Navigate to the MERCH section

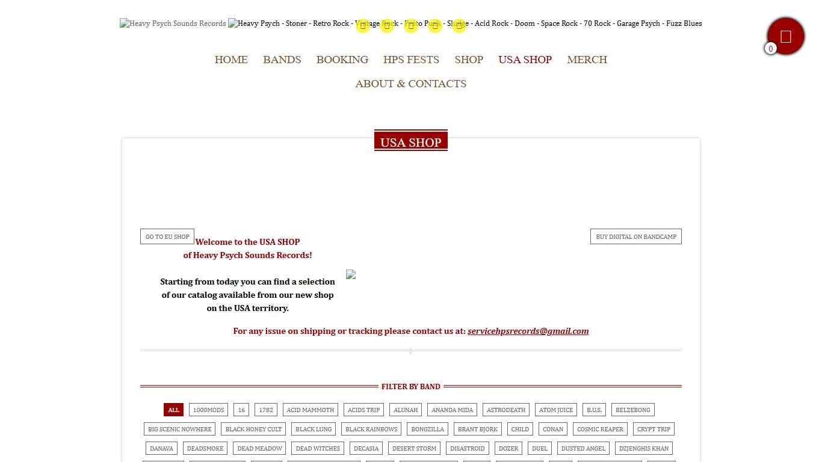click(587, 60)
